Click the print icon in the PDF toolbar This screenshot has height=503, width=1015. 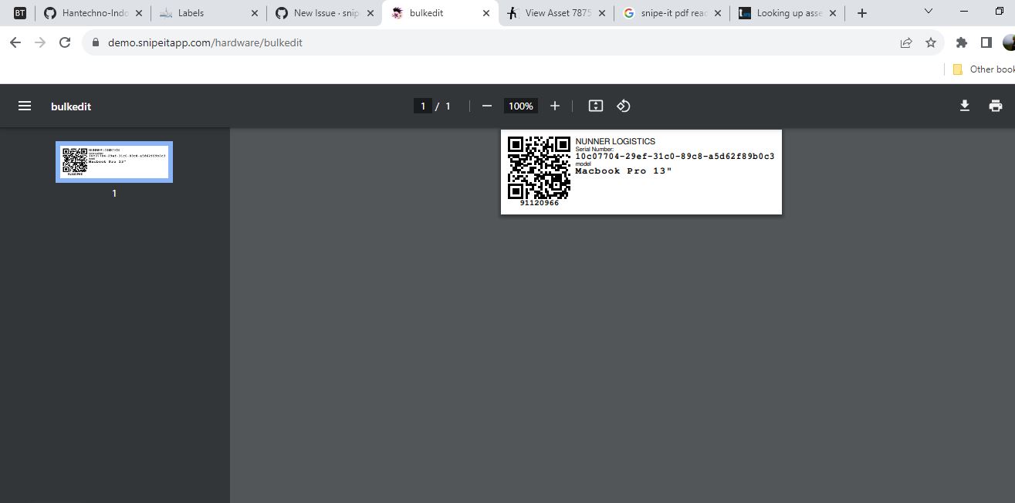click(x=995, y=105)
